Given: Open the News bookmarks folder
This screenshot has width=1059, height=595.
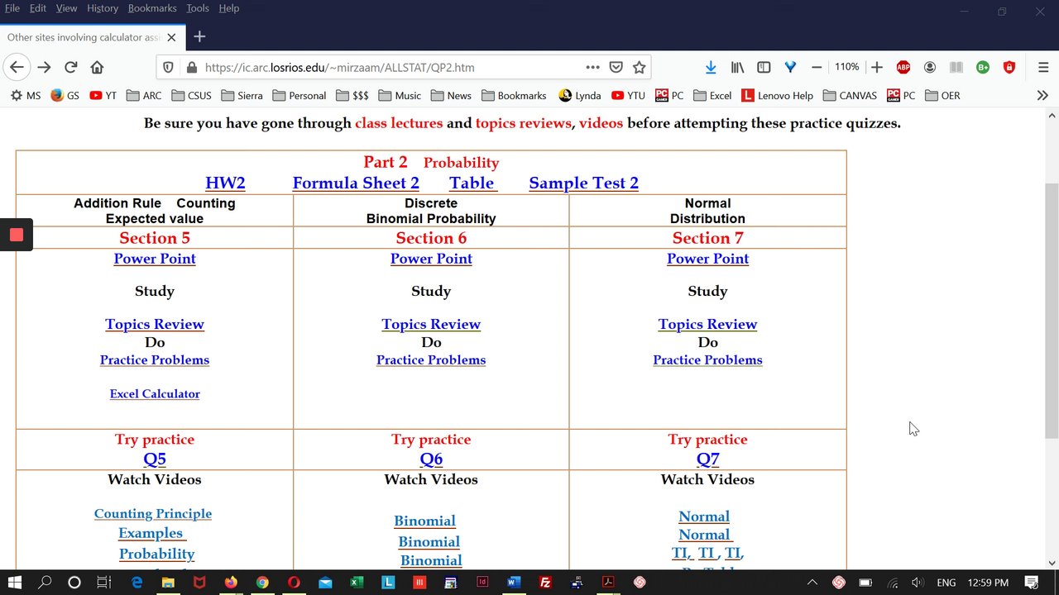Looking at the screenshot, I should 450,95.
